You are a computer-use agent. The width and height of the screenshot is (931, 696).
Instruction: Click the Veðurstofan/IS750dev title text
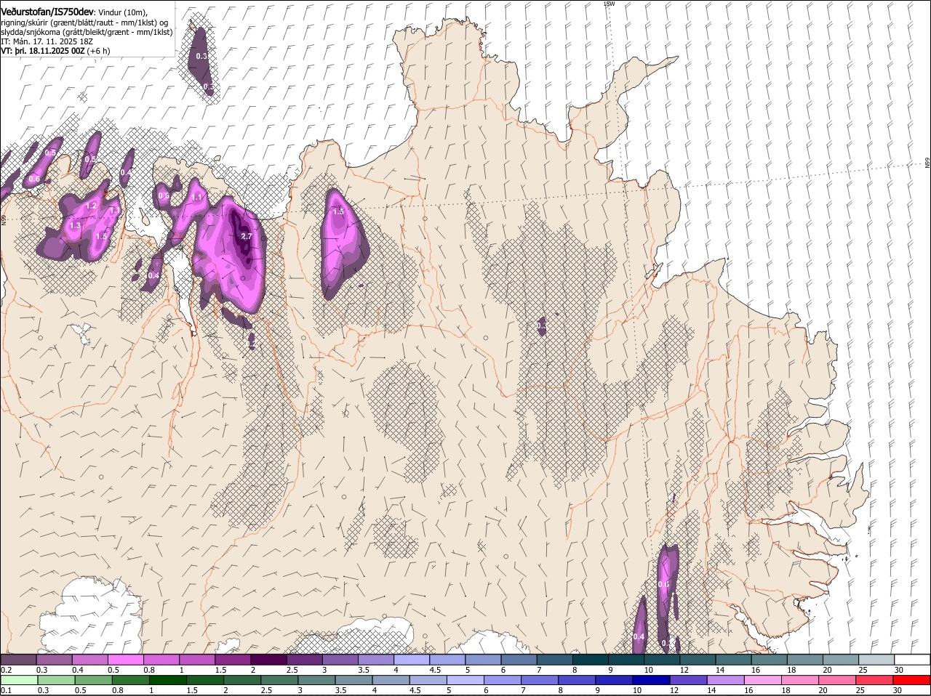tap(47, 11)
